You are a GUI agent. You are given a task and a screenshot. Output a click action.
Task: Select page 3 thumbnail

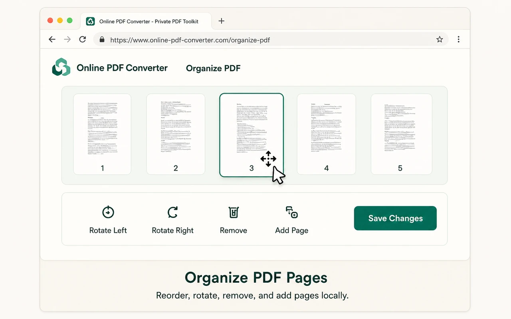pyautogui.click(x=252, y=135)
